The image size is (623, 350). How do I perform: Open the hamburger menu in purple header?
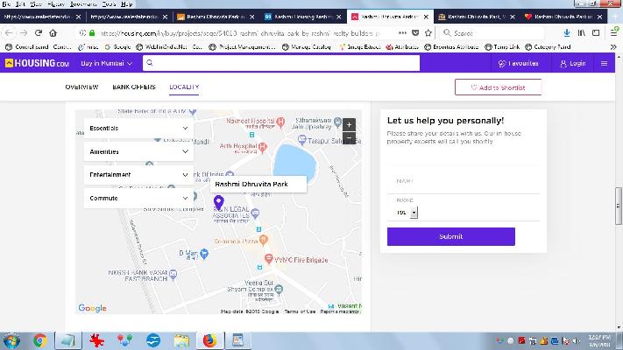point(604,64)
